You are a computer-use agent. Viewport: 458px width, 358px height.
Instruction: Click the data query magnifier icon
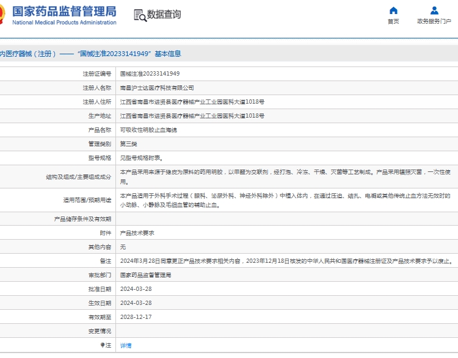point(140,15)
